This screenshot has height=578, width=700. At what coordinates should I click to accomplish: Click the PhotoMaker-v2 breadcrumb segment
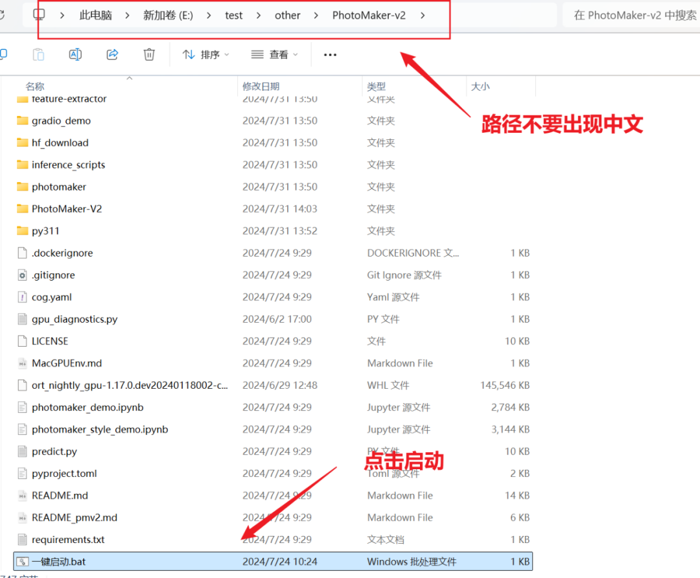[369, 16]
